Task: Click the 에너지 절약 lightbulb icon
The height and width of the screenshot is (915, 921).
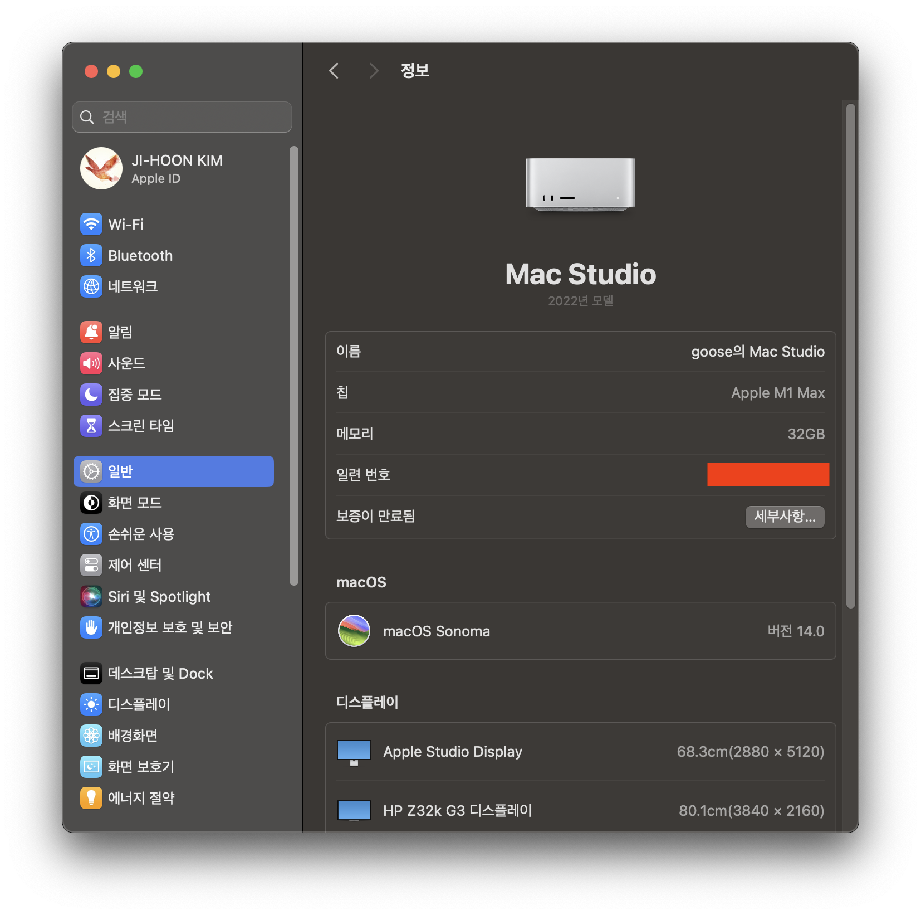Action: click(91, 798)
